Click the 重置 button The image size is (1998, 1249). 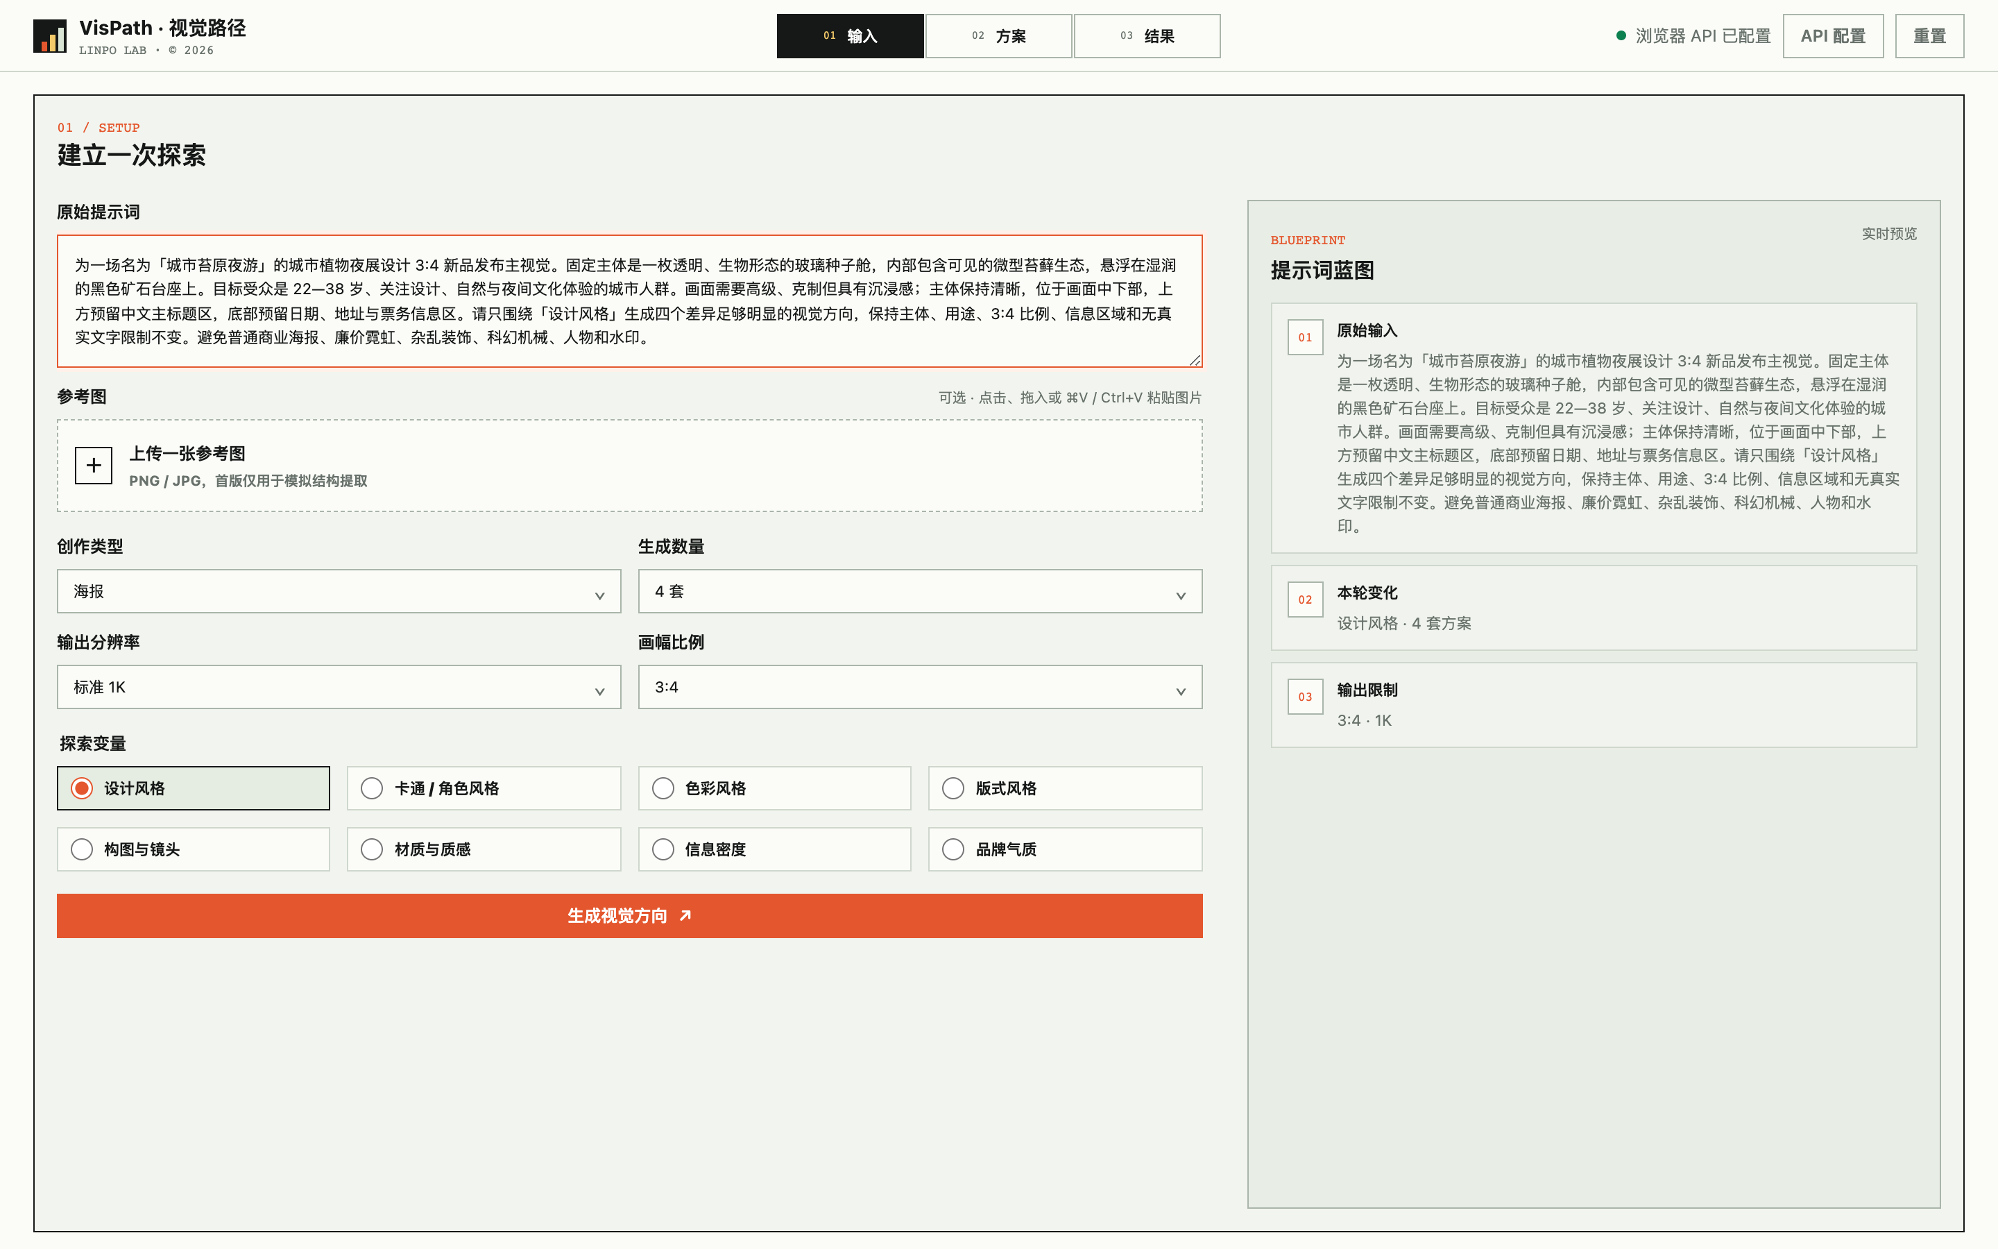1929,36
